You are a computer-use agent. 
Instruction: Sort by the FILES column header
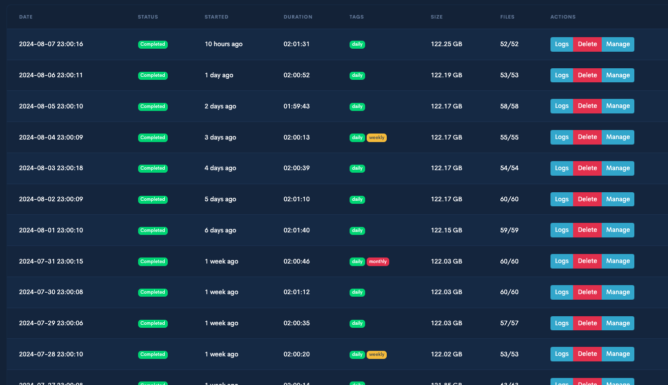coord(507,17)
